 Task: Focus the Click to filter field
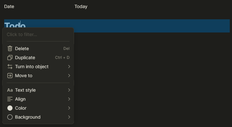(38, 34)
